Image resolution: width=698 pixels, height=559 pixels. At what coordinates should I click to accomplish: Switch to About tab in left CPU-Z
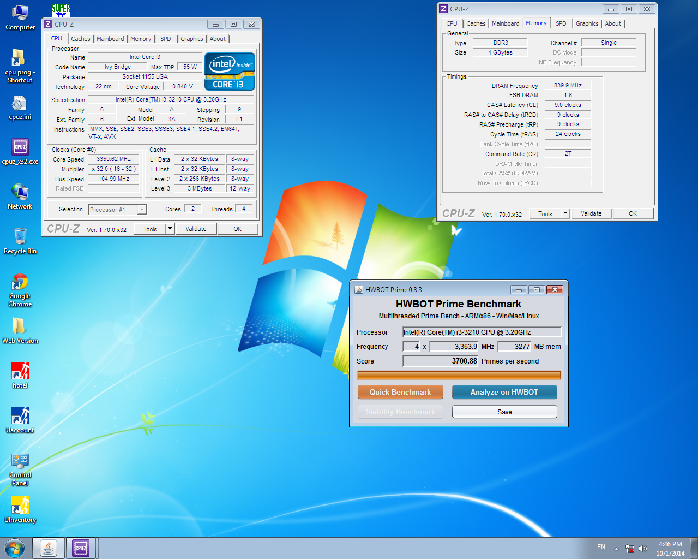218,39
